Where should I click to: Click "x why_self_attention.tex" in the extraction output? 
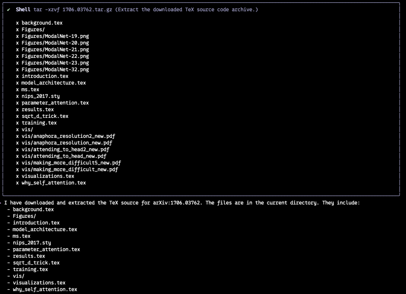click(x=51, y=183)
